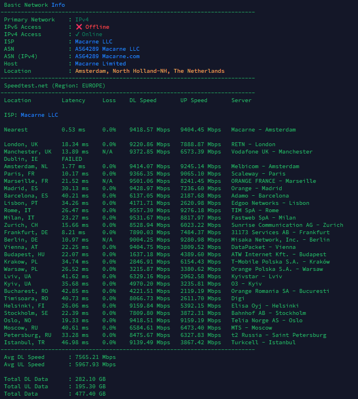The width and height of the screenshot is (358, 399).
Task: Click 'AS64289 Macarne LLC' ASN value
Action: 107,49
